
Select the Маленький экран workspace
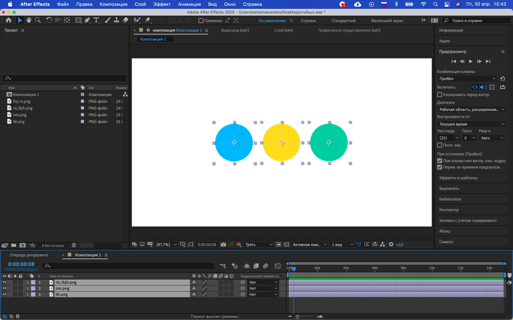(387, 20)
